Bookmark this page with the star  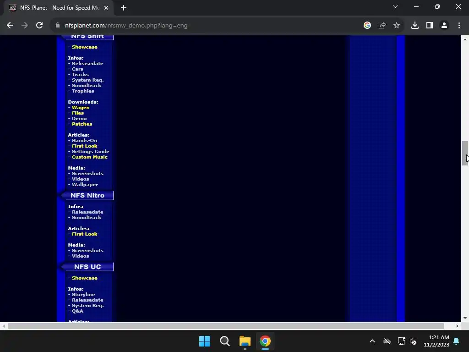point(397,26)
